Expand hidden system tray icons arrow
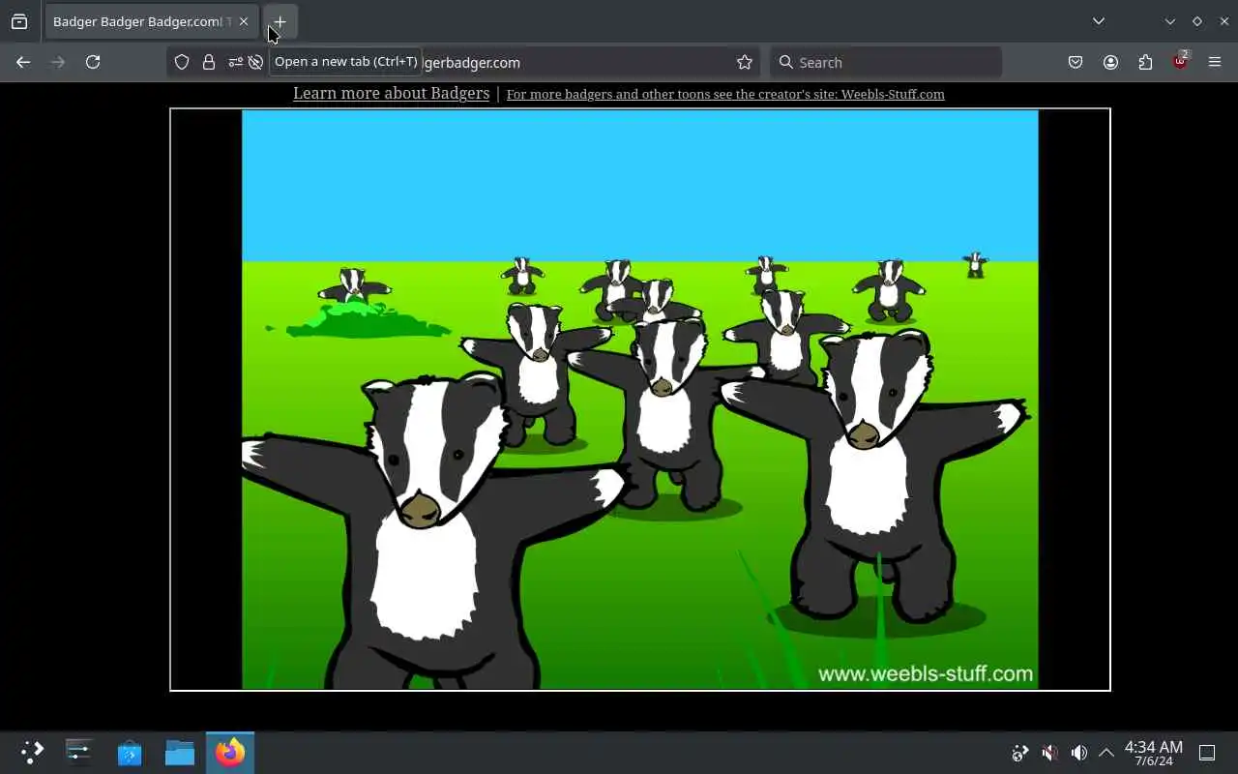1238x774 pixels. [1106, 753]
